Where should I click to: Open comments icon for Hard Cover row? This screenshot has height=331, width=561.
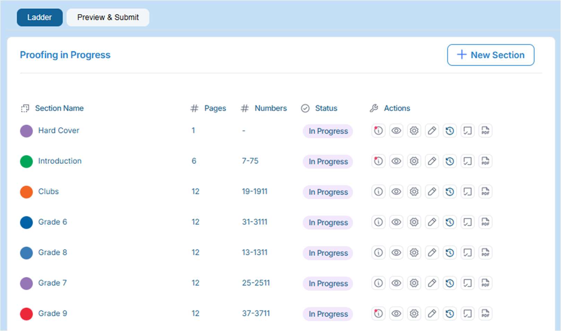(468, 131)
